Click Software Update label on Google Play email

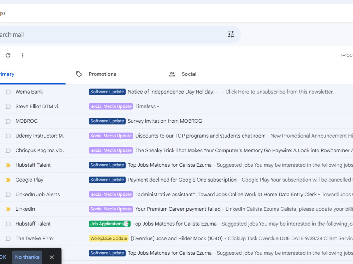(107, 180)
